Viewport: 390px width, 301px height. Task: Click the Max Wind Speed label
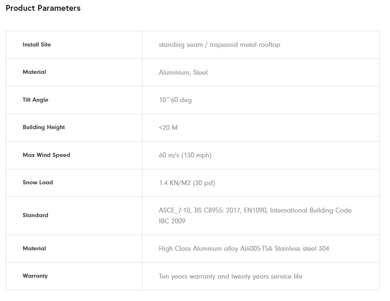[x=46, y=155]
